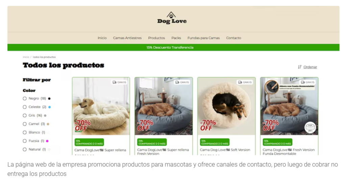Select the Celeste color filter option

point(24,107)
